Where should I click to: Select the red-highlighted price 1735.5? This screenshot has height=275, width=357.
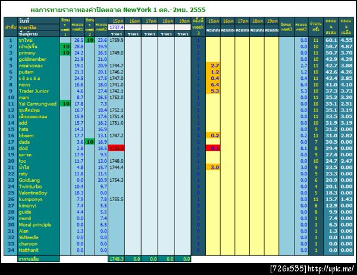117,149
